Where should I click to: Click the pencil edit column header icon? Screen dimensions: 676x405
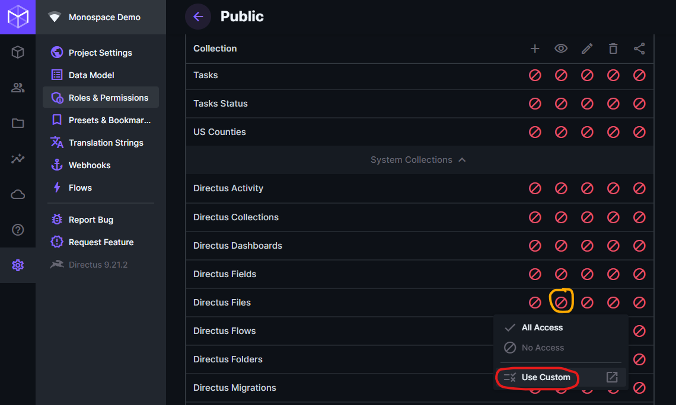click(x=587, y=49)
